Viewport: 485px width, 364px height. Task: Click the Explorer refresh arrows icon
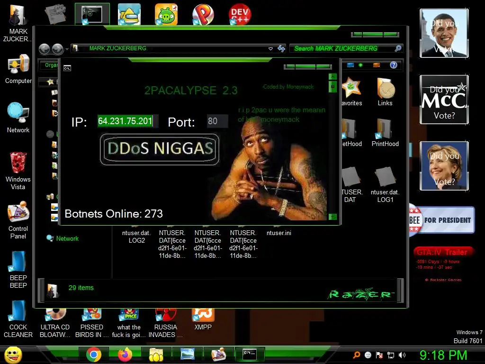(x=281, y=49)
